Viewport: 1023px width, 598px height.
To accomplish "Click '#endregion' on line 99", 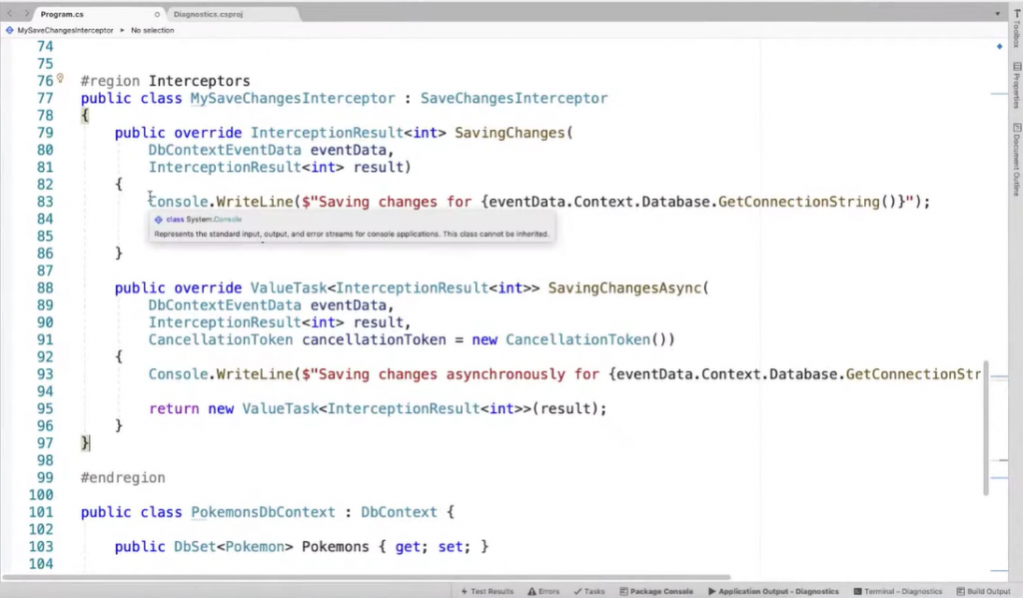I will [x=123, y=478].
